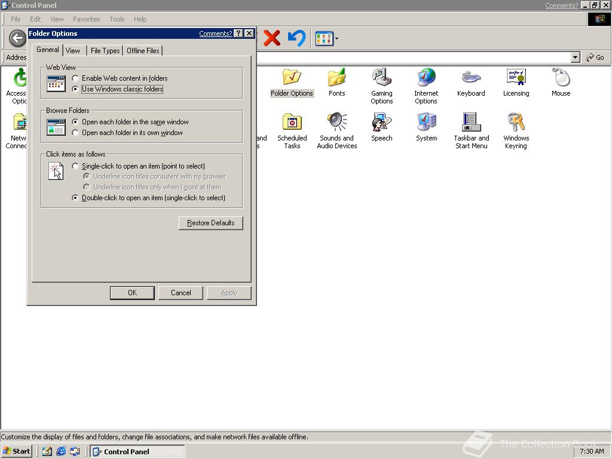
Task: Open Taskbar and Start Menu settings
Action: pyautogui.click(x=471, y=131)
